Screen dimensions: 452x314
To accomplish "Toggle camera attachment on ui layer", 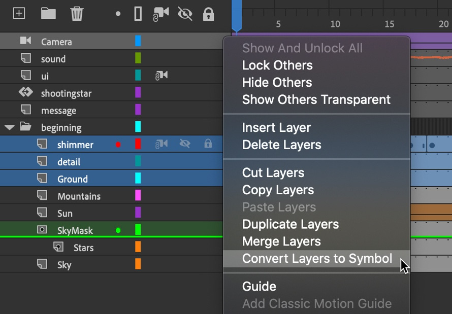I will 162,76.
